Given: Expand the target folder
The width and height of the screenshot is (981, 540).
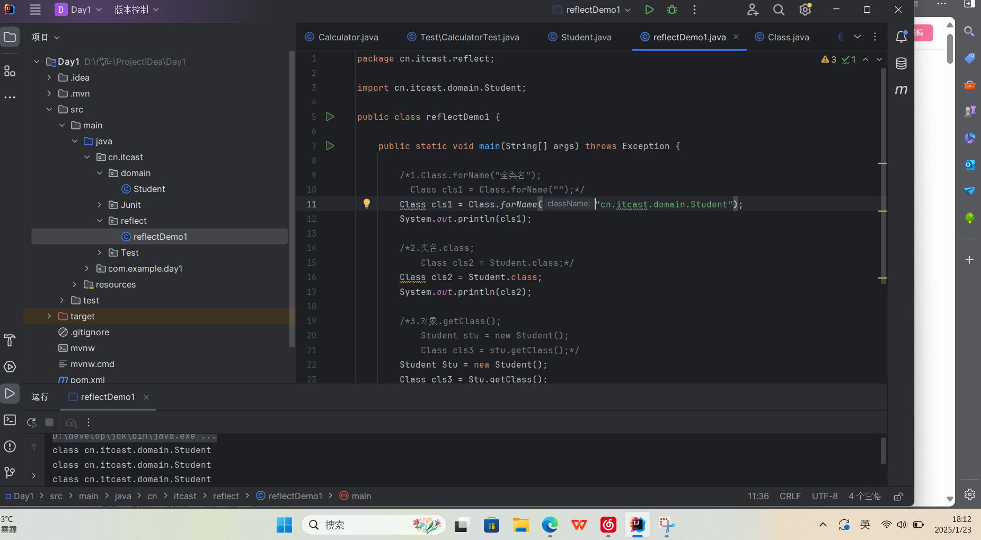Looking at the screenshot, I should click(x=49, y=316).
